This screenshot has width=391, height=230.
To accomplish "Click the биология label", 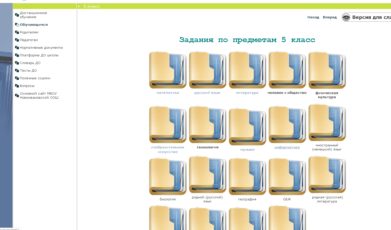I will pyautogui.click(x=168, y=199).
